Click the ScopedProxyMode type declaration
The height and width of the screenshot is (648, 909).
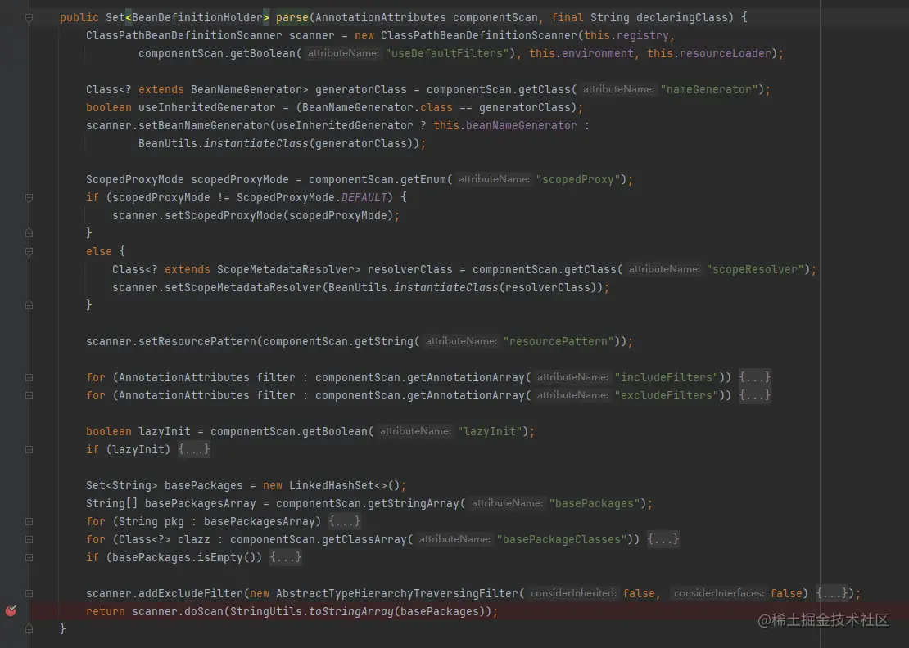point(135,179)
